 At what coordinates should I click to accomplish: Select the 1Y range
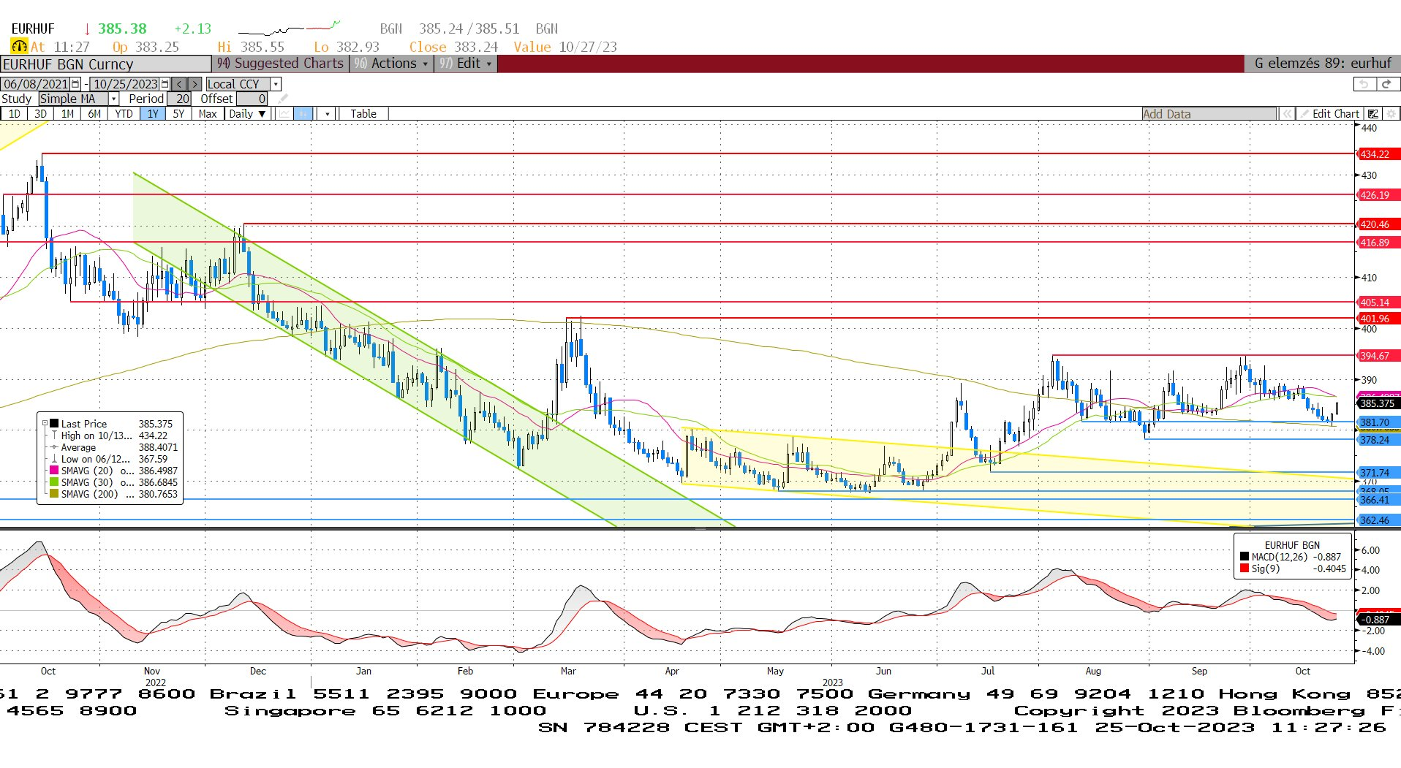tap(153, 113)
